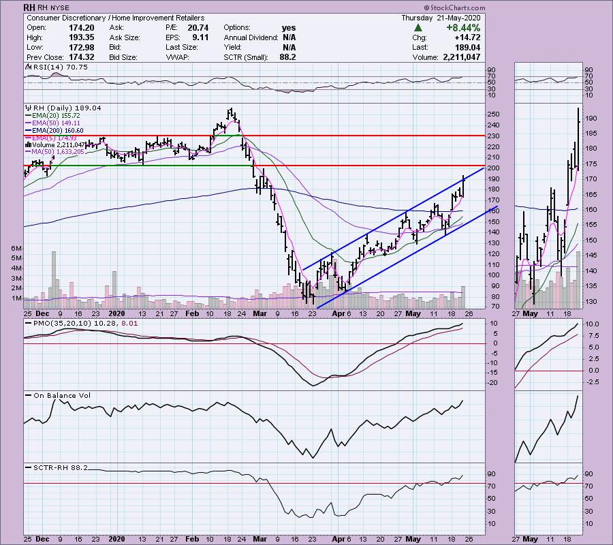Click the "EMA(50) 149.11" legend entry

point(56,123)
